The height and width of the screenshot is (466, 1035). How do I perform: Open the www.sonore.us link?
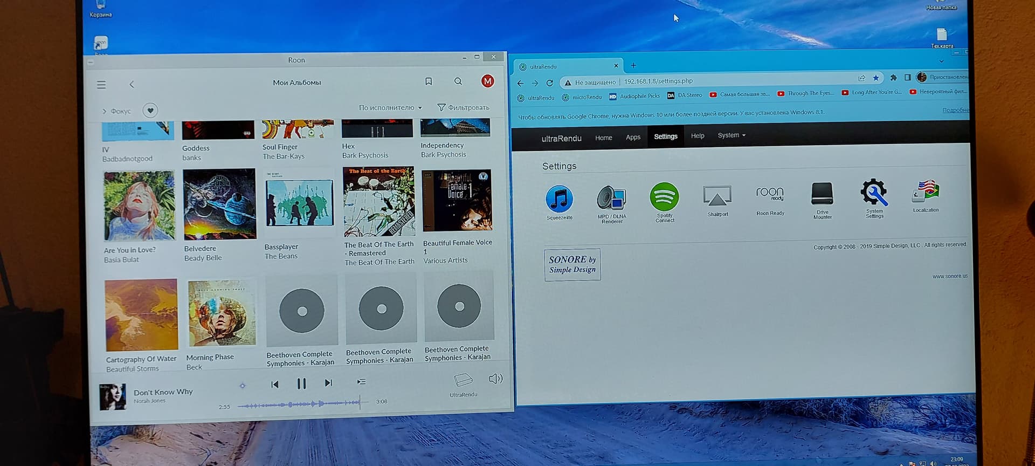[x=950, y=276]
